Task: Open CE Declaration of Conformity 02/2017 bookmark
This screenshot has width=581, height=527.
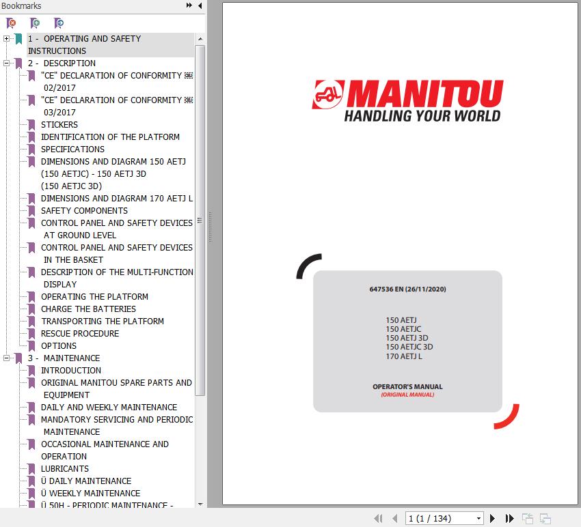Action: click(117, 81)
